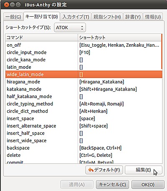The width and height of the screenshot is (167, 191).
Task: Click the コマンド column header
Action: point(41,38)
